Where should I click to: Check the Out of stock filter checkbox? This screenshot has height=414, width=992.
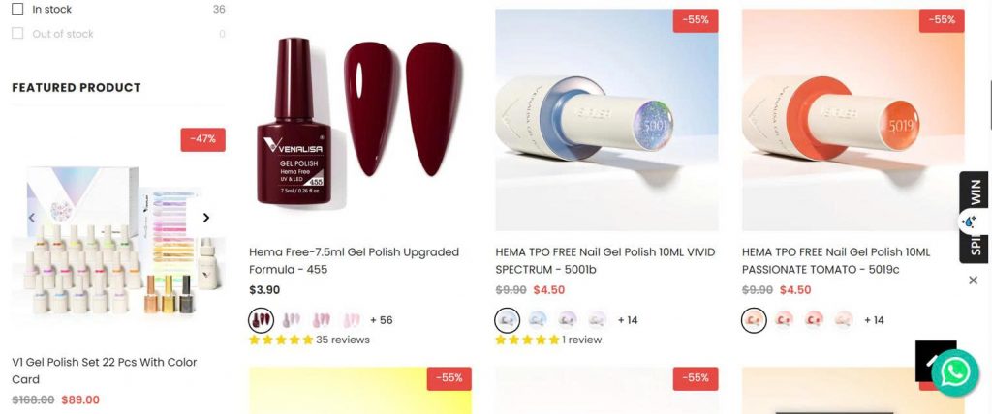pyautogui.click(x=17, y=34)
